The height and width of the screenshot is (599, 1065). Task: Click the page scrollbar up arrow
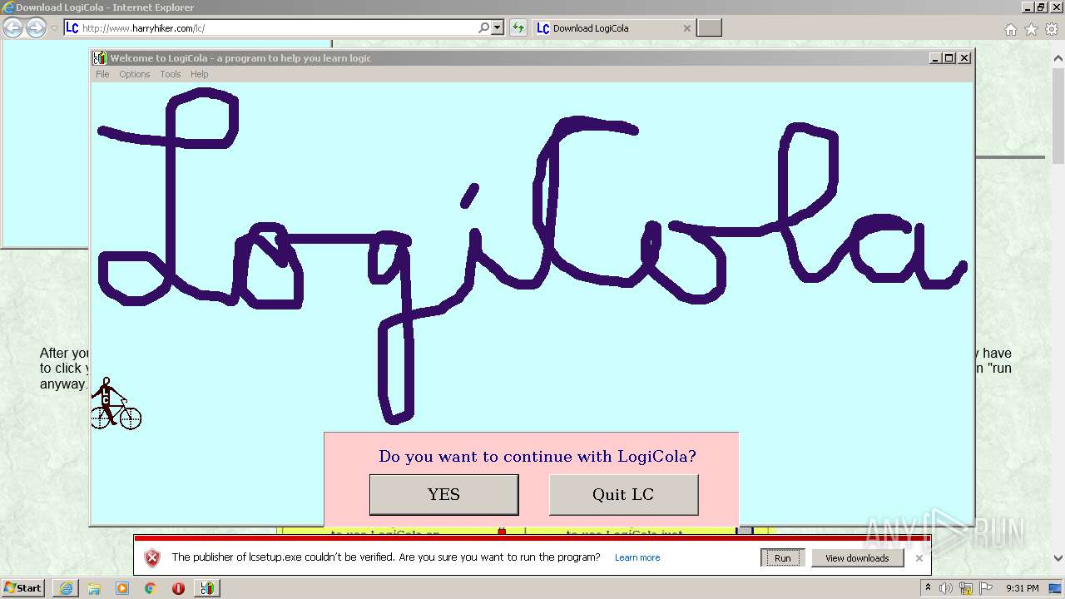pyautogui.click(x=1058, y=58)
